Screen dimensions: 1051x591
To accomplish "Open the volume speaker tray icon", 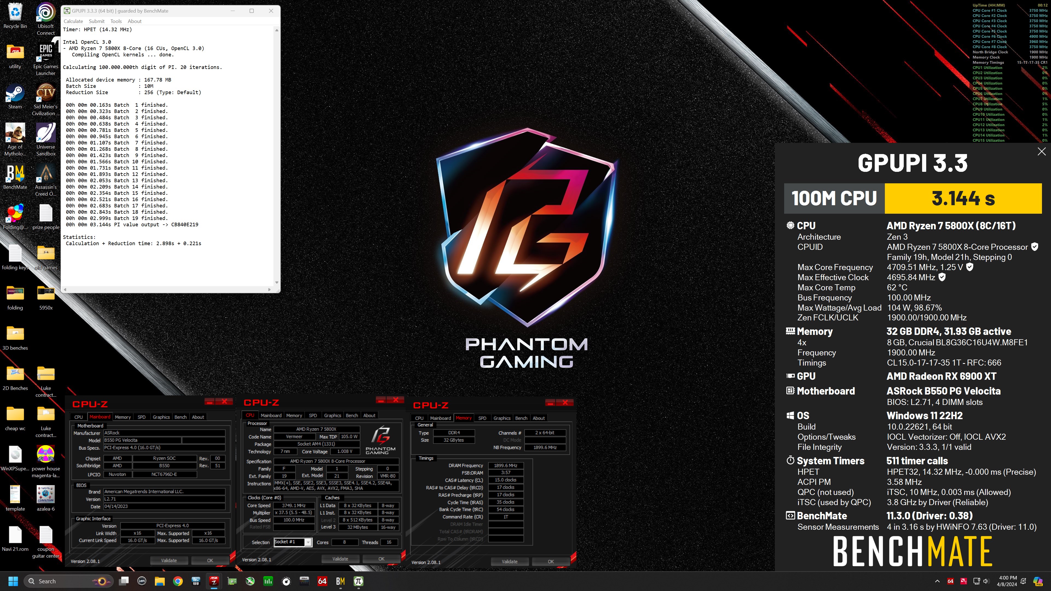I will click(x=986, y=581).
